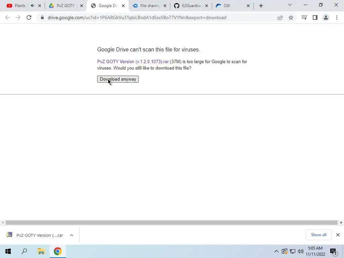Click the scrollbar left arrow
This screenshot has width=344, height=258.
[x=3, y=223]
